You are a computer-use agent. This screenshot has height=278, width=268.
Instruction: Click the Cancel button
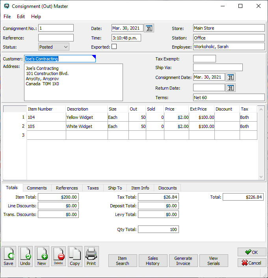[252, 263]
